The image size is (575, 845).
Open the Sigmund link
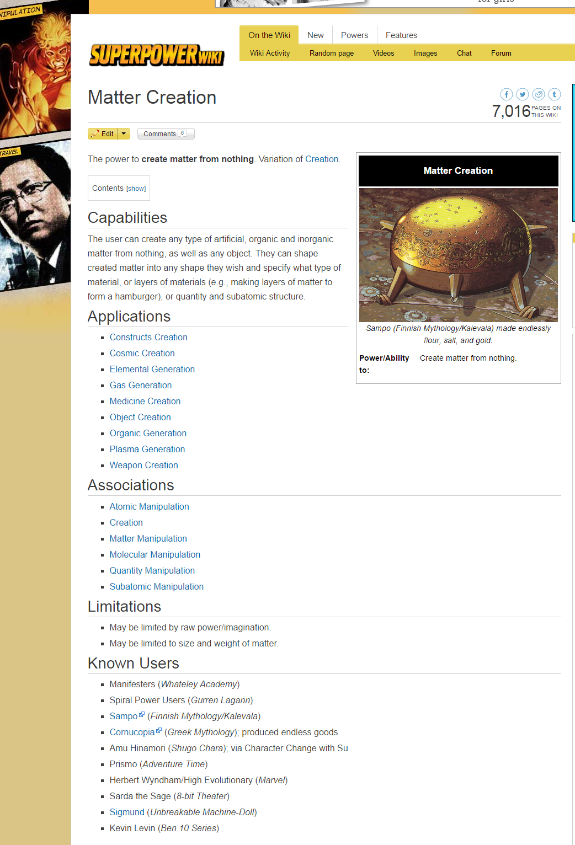tap(127, 812)
